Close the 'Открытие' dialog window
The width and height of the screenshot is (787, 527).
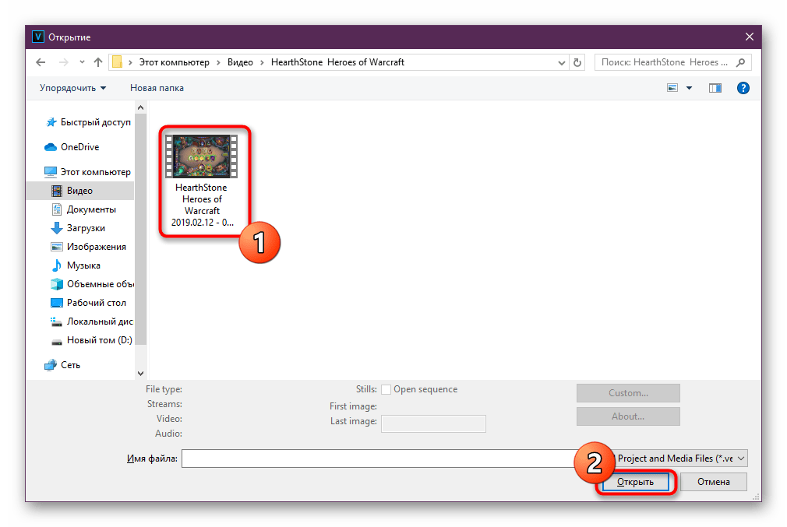pos(750,37)
